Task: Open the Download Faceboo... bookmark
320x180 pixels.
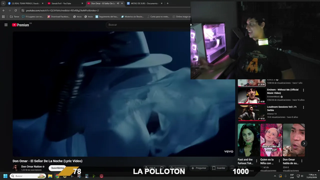Action: point(58,17)
